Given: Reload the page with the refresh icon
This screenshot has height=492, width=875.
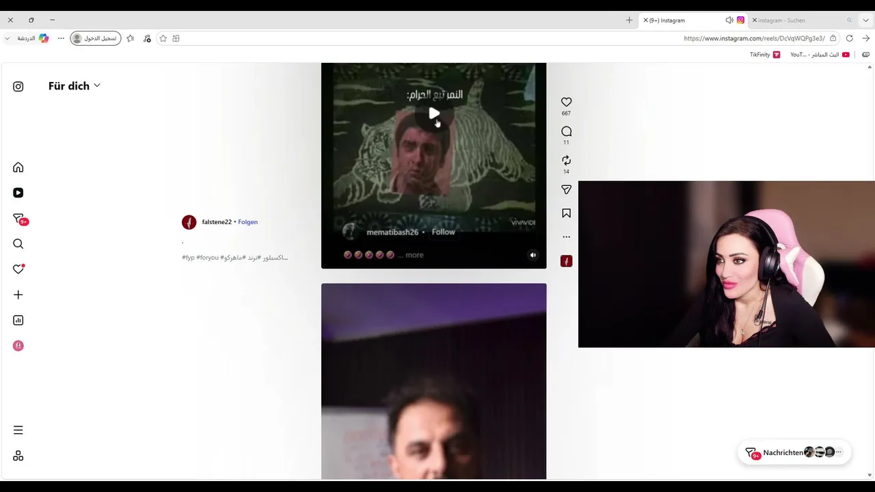Looking at the screenshot, I should [x=849, y=38].
